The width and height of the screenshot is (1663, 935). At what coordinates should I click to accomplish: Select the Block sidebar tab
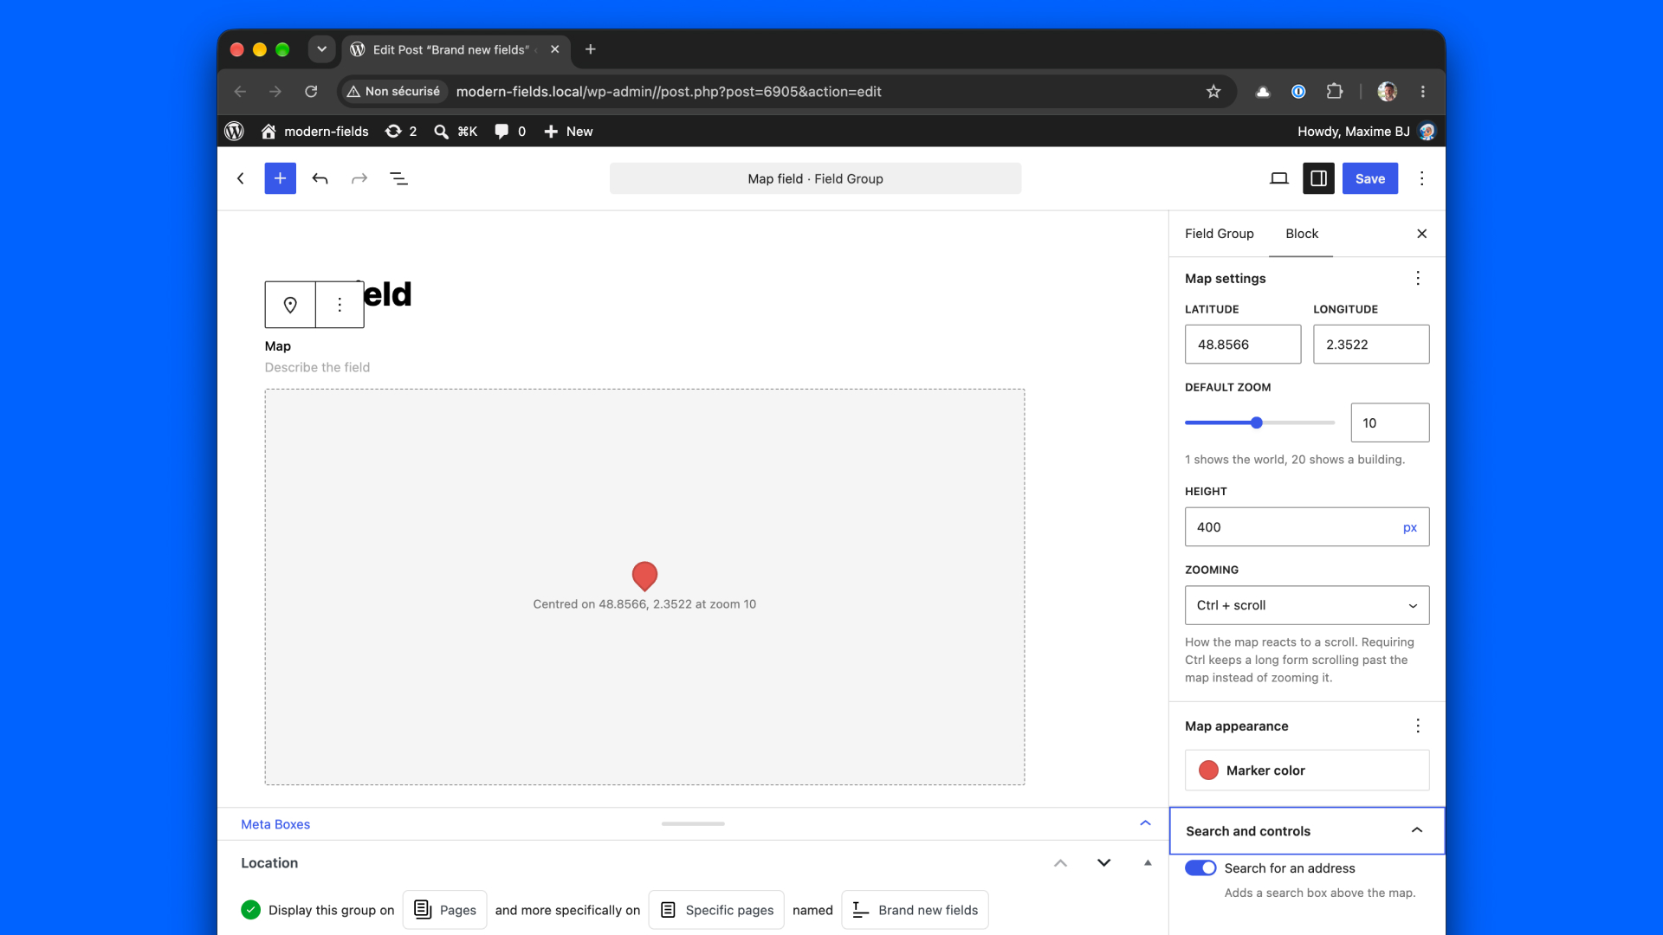[1301, 234]
